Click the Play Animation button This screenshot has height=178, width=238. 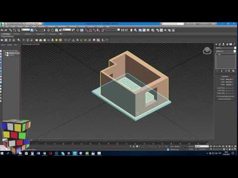pos(217,146)
